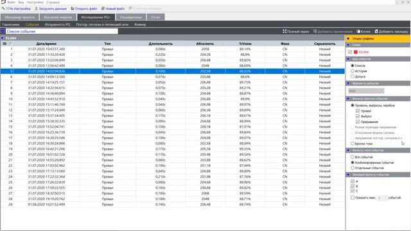Open the Файл menu

point(12,2)
